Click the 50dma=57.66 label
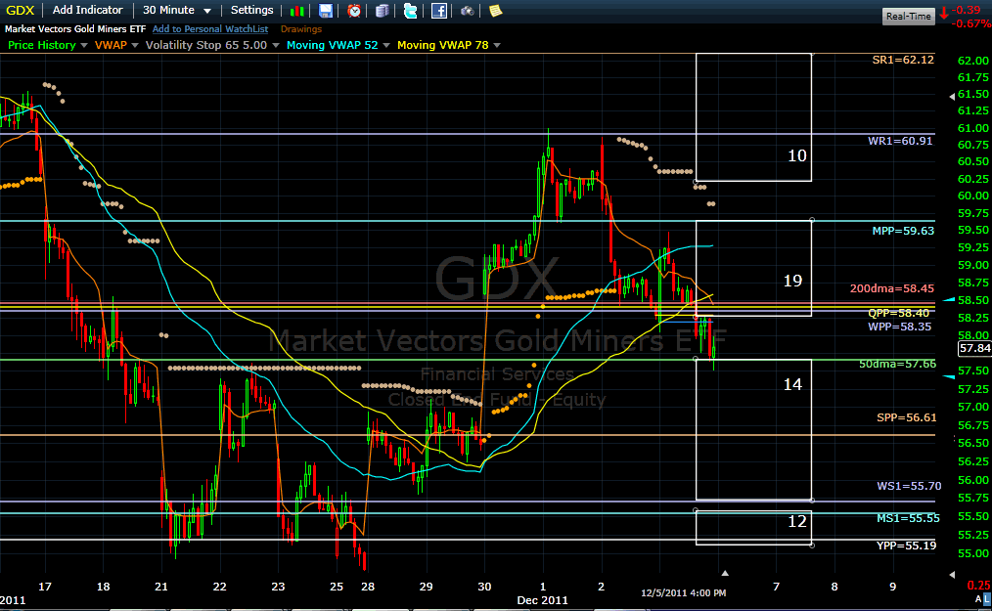Screen dimensions: 992x611 (x=898, y=364)
